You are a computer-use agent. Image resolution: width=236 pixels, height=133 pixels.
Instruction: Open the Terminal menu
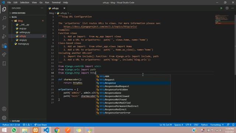(x=56, y=3)
